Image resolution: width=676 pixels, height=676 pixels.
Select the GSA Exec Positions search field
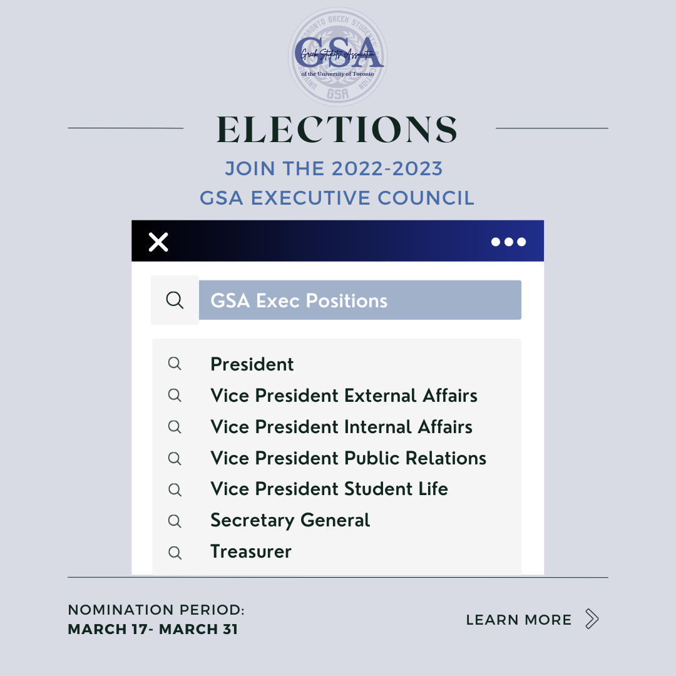[x=360, y=300]
